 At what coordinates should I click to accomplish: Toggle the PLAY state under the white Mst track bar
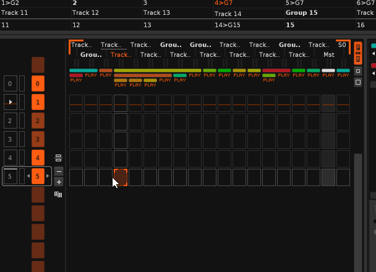click(328, 75)
